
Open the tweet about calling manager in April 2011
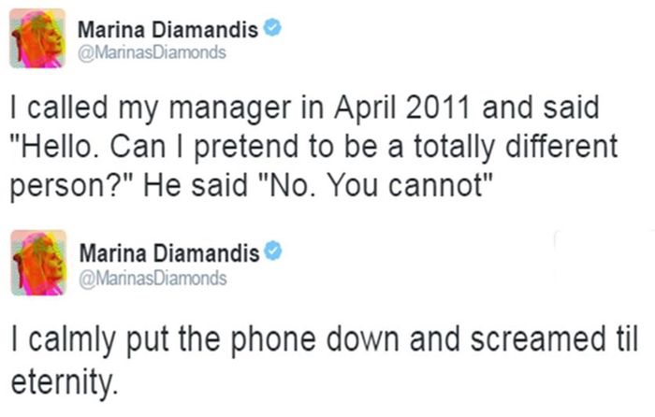[x=313, y=147]
